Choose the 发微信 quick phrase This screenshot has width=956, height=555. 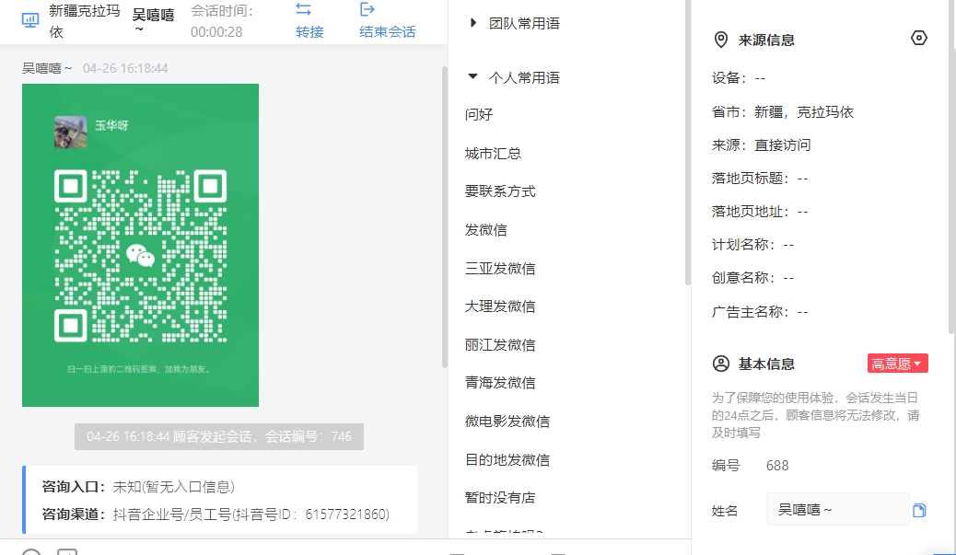486,230
